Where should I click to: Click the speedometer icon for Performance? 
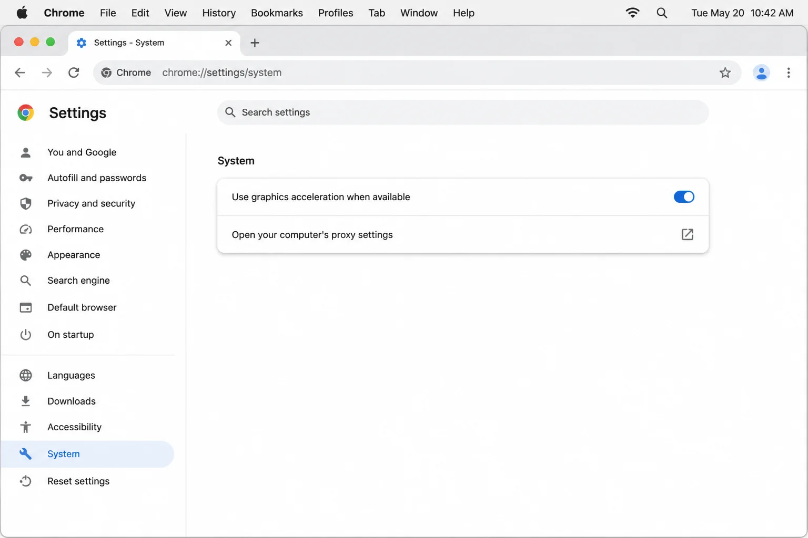(x=25, y=229)
